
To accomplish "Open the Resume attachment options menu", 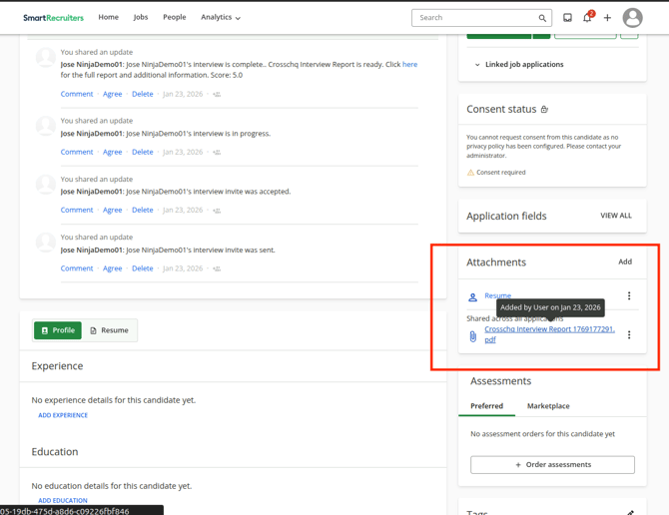I will coord(629,295).
